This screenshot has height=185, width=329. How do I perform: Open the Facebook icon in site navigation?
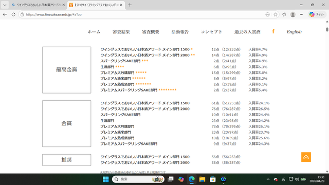tap(273, 31)
